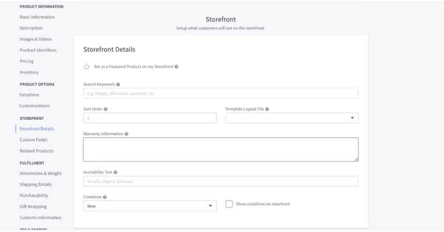The height and width of the screenshot is (232, 444).
Task: Focus the Sort Order input field
Action: [x=150, y=118]
